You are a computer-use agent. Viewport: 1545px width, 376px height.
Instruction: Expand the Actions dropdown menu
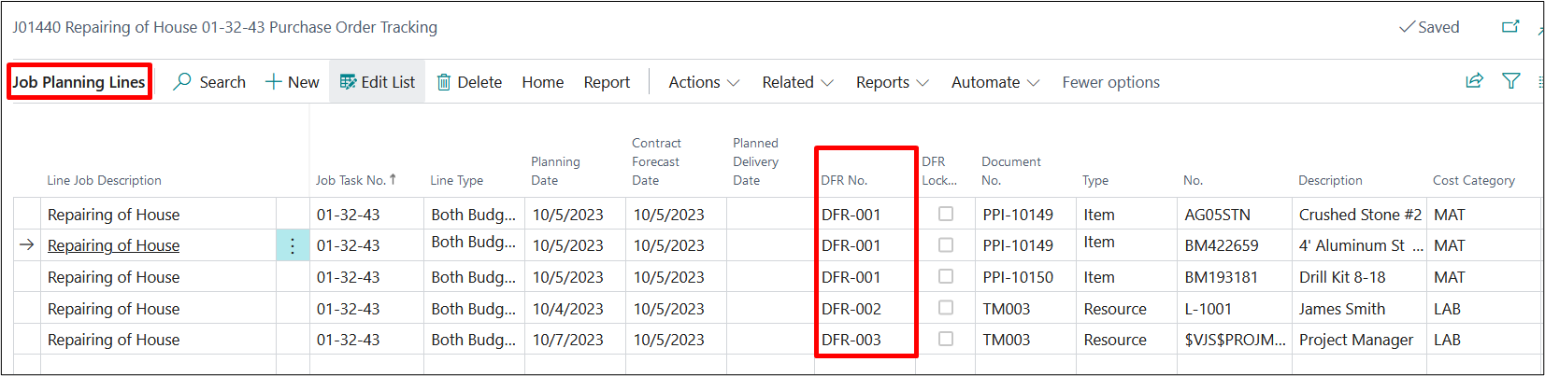704,82
